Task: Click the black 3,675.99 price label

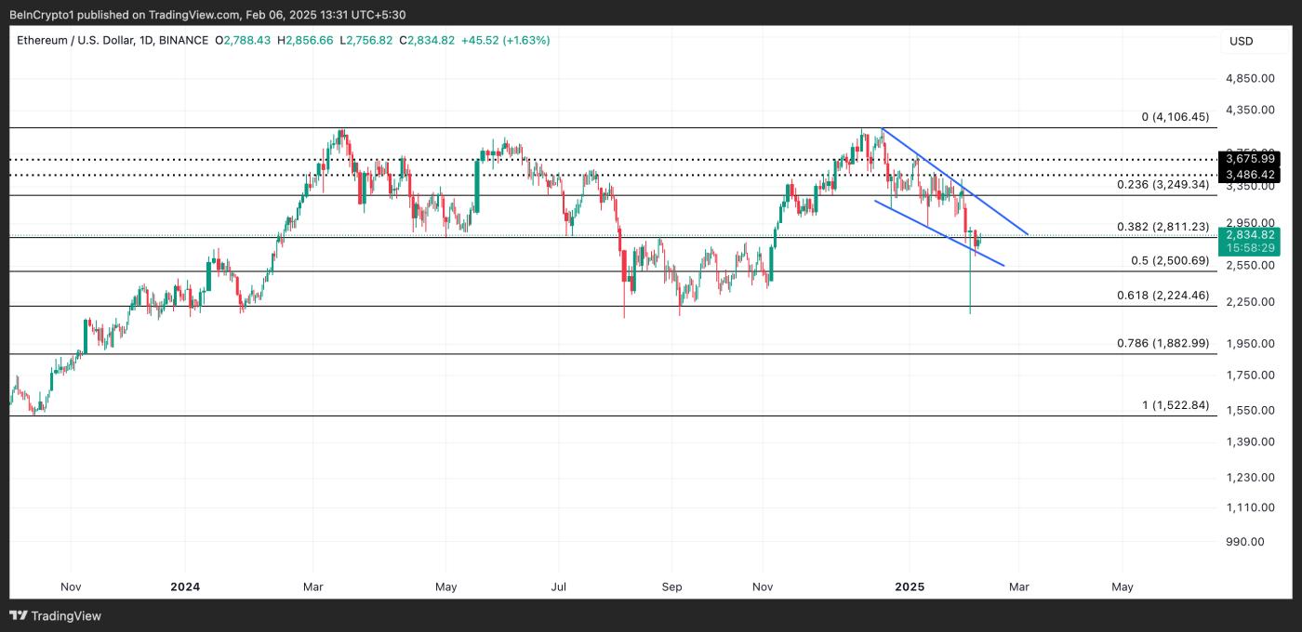Action: 1253,159
